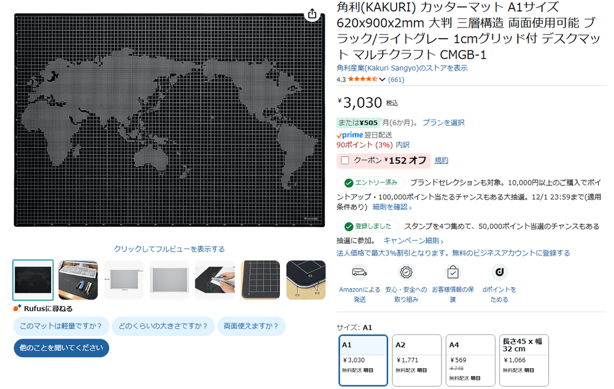This screenshot has height=389, width=614.
Task: Select the A2 size option
Action: tap(416, 360)
